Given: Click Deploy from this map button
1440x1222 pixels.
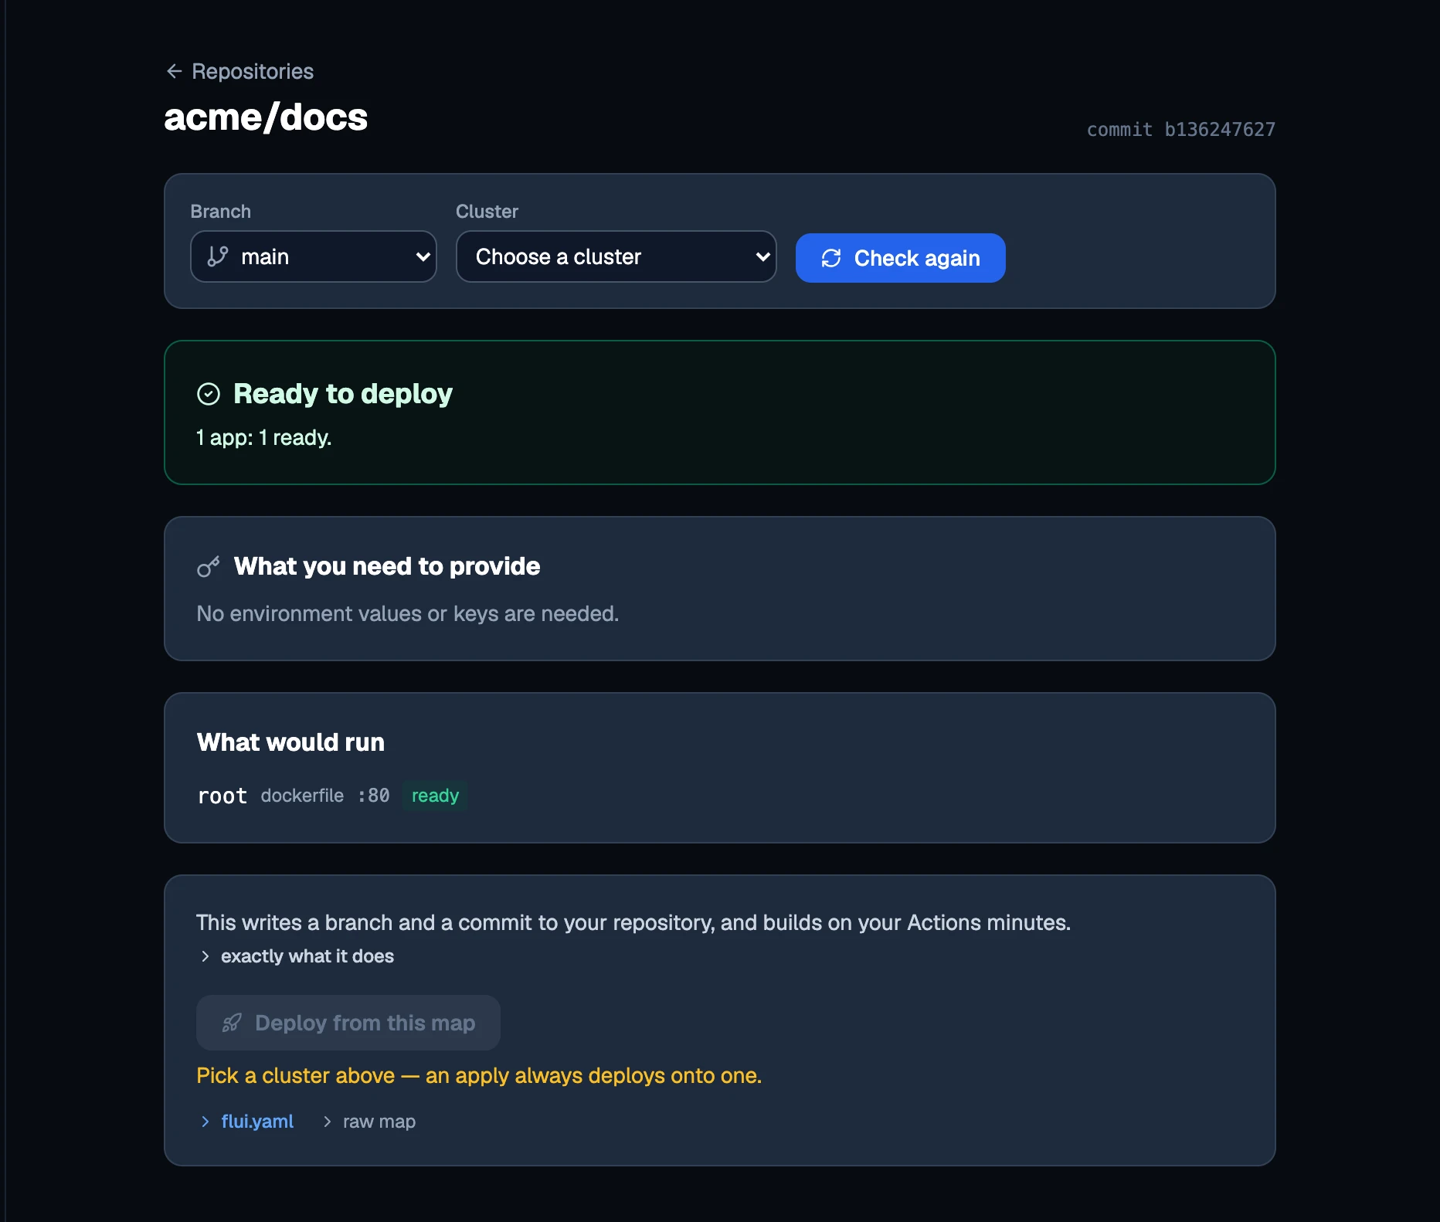Looking at the screenshot, I should pos(348,1023).
